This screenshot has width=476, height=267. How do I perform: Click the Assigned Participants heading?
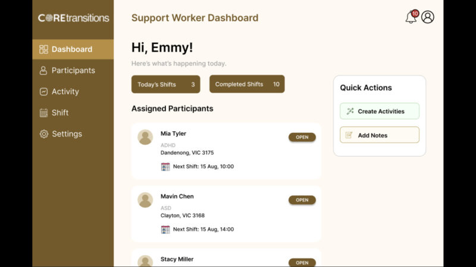173,109
